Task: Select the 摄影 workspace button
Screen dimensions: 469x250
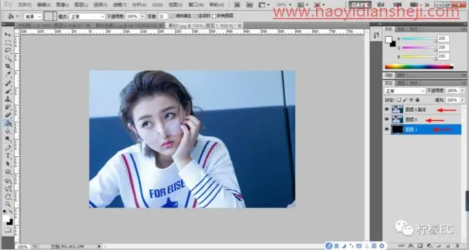Action: coord(414,5)
